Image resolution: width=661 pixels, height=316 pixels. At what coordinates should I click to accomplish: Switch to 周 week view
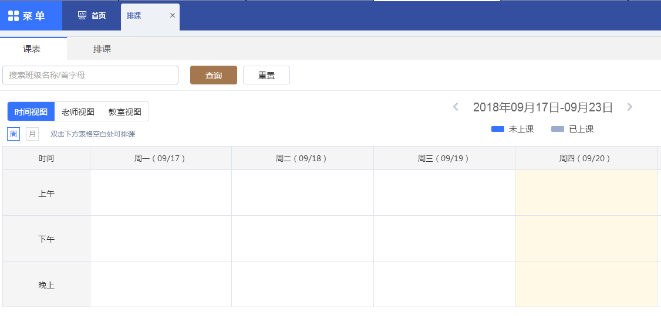point(14,134)
